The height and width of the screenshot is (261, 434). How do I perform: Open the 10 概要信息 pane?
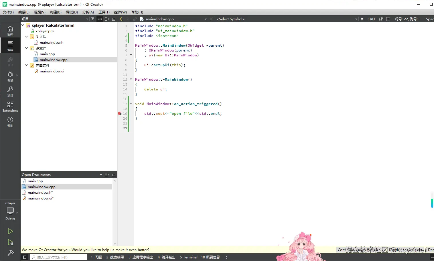coord(210,257)
